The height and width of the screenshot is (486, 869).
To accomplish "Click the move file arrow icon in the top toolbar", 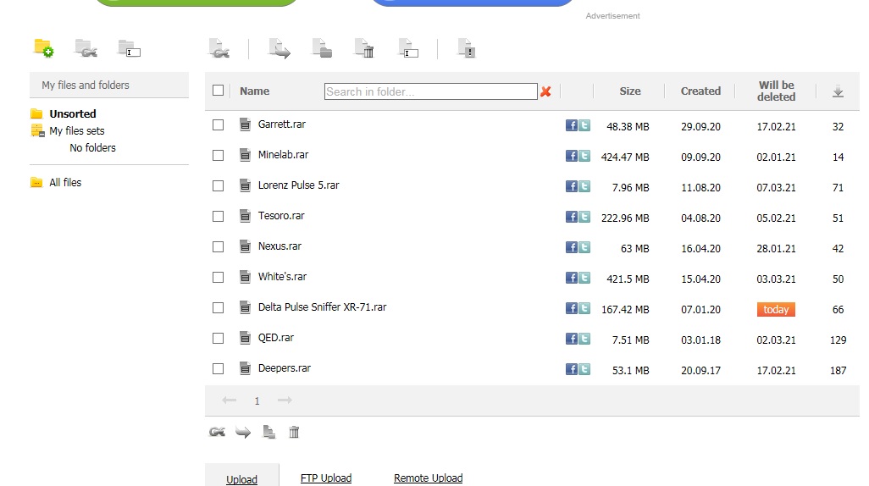I will tap(280, 48).
